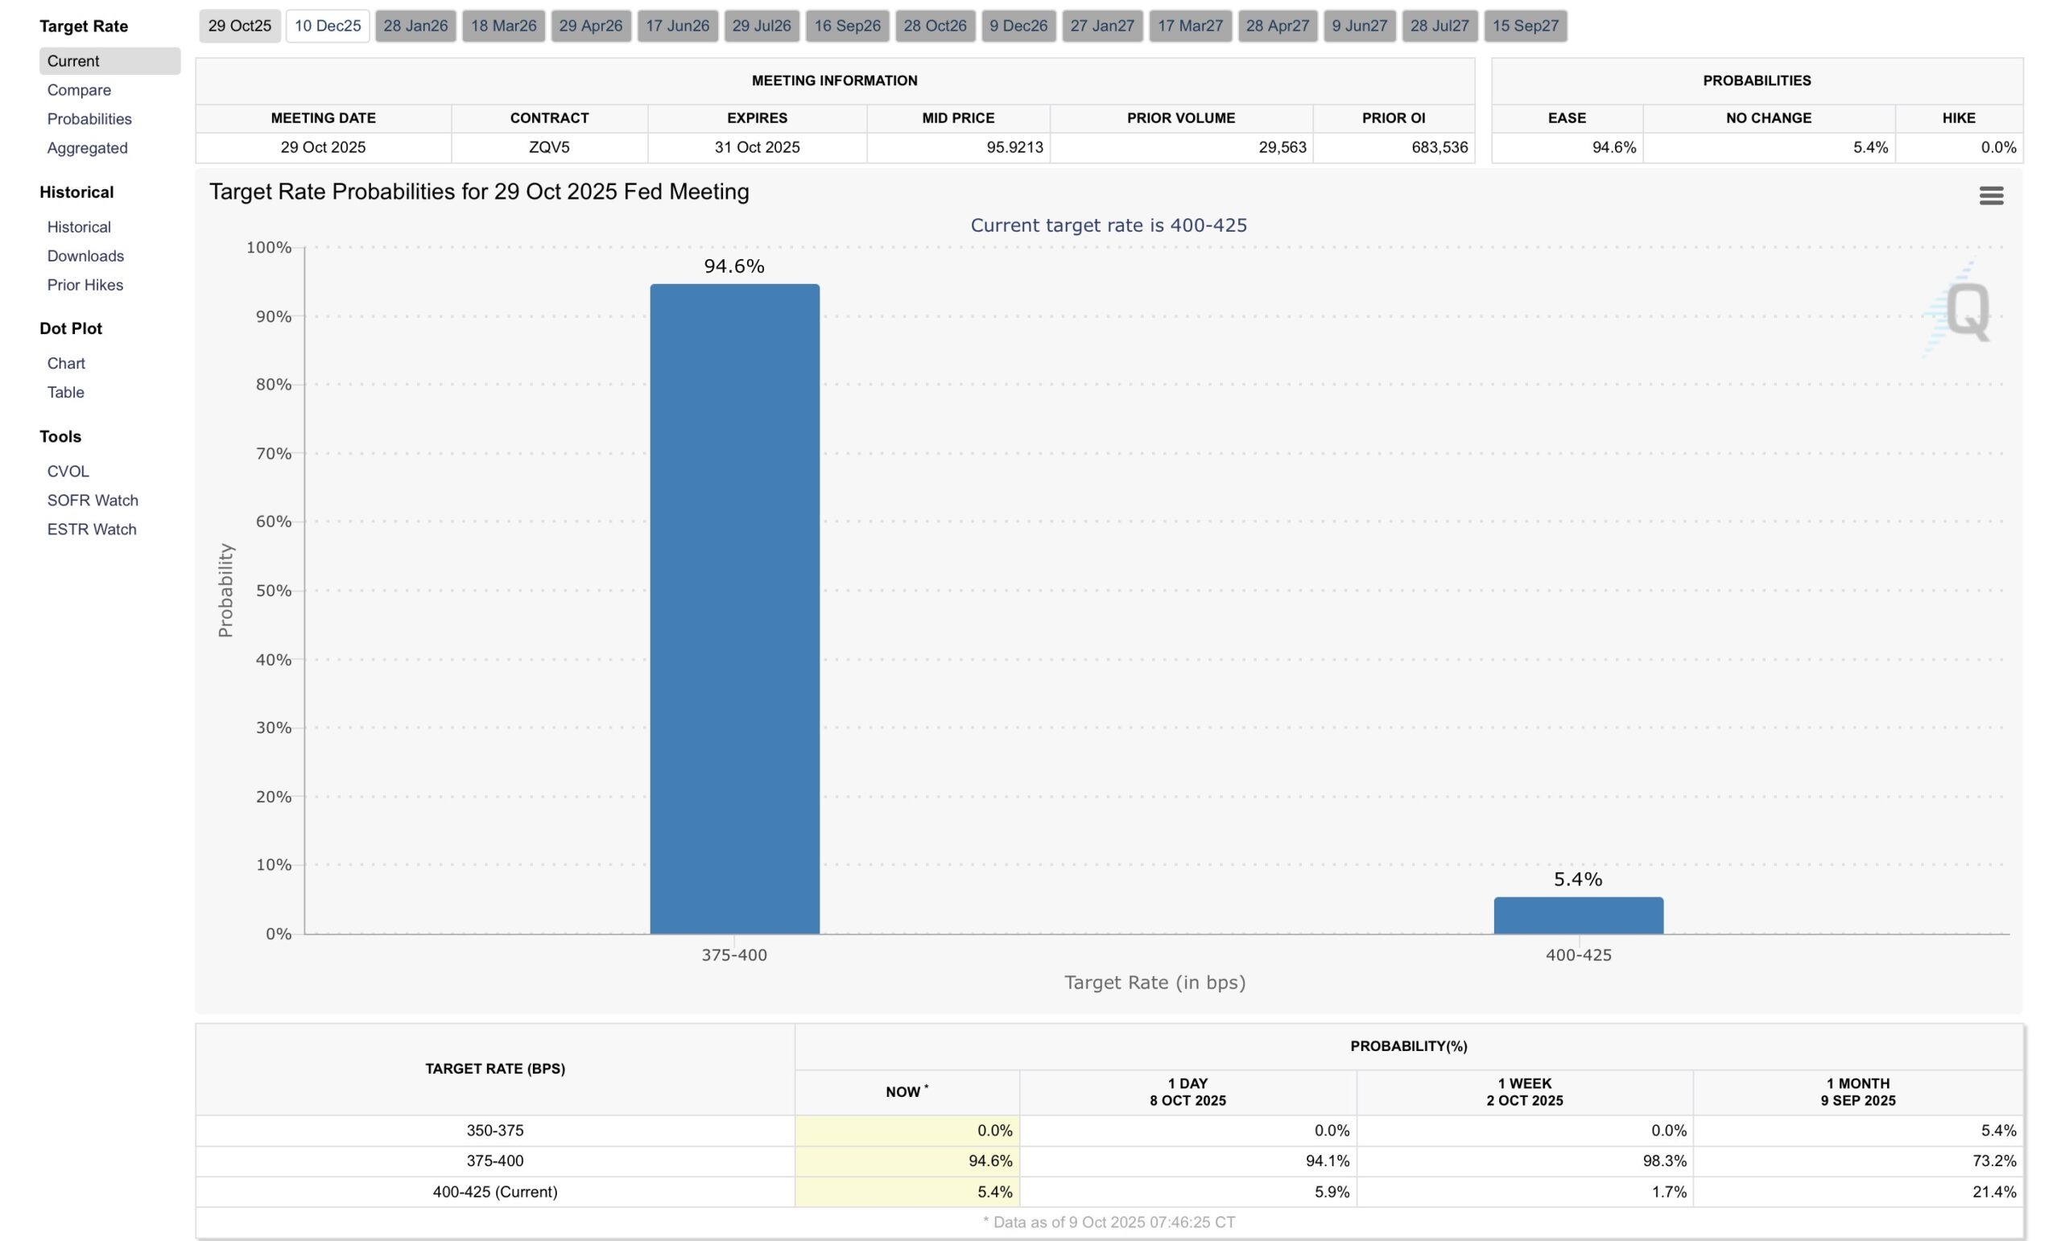
Task: Open ESTR Watch tool
Action: coord(91,530)
